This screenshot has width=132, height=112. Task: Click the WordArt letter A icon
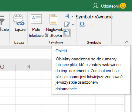tap(67, 16)
